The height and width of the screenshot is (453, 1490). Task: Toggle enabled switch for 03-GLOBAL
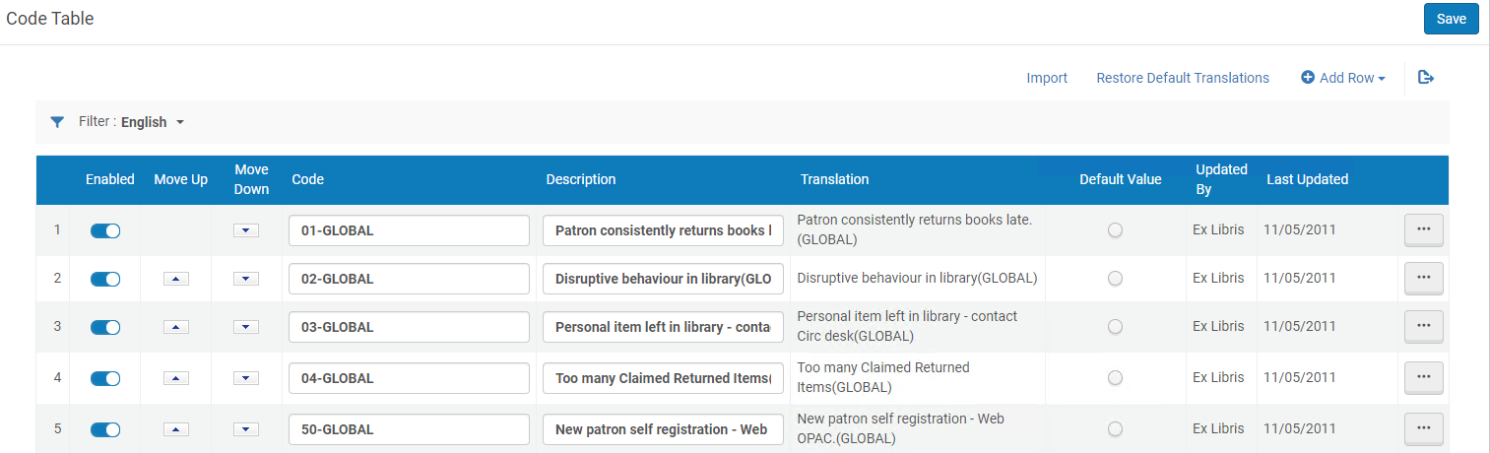[x=105, y=327]
